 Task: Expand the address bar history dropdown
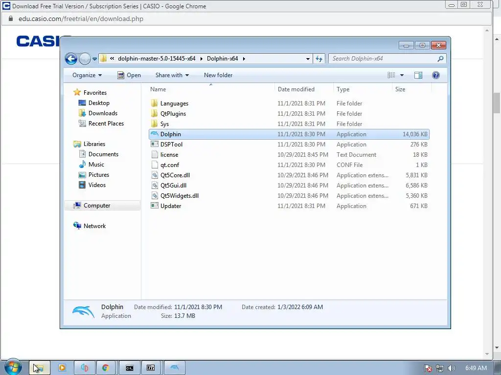(x=308, y=59)
